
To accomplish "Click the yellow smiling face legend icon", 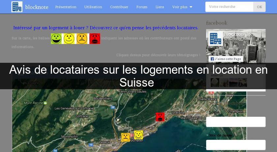I will tap(69, 39).
